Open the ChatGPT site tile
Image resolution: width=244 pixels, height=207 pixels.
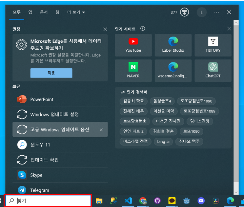pos(213,71)
